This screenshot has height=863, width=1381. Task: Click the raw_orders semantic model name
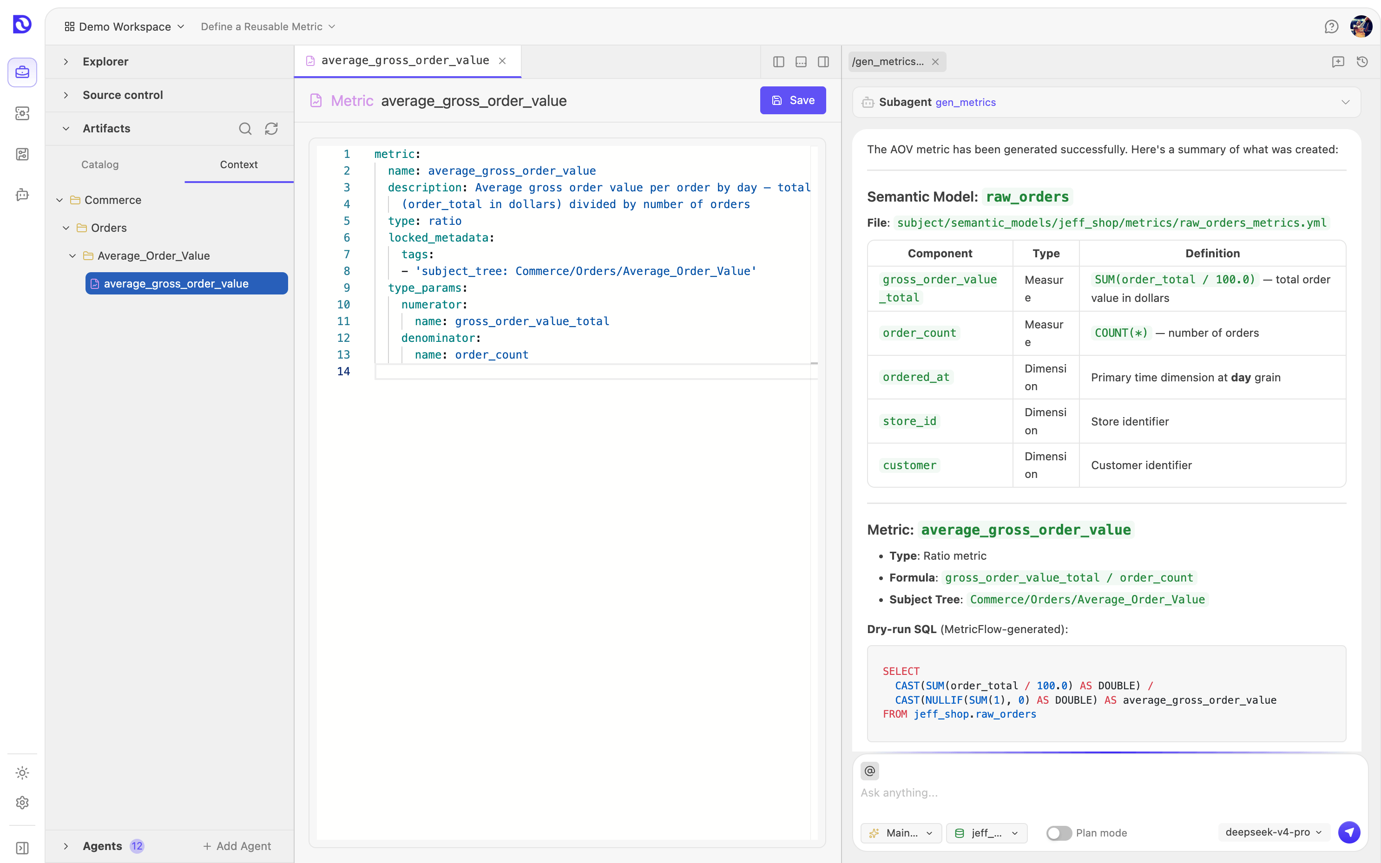tap(1027, 197)
